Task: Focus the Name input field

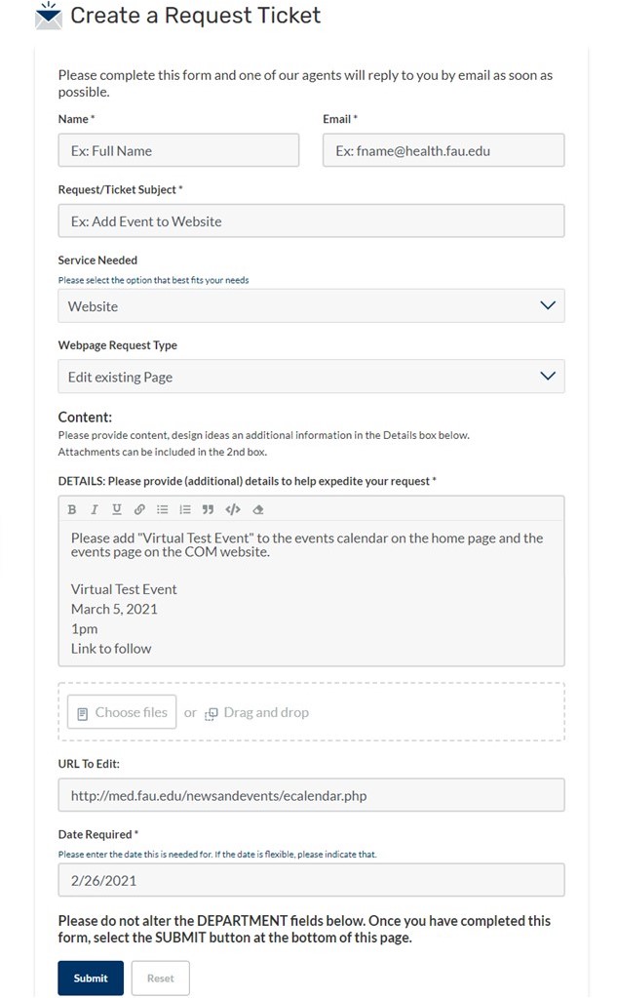Action: click(178, 150)
